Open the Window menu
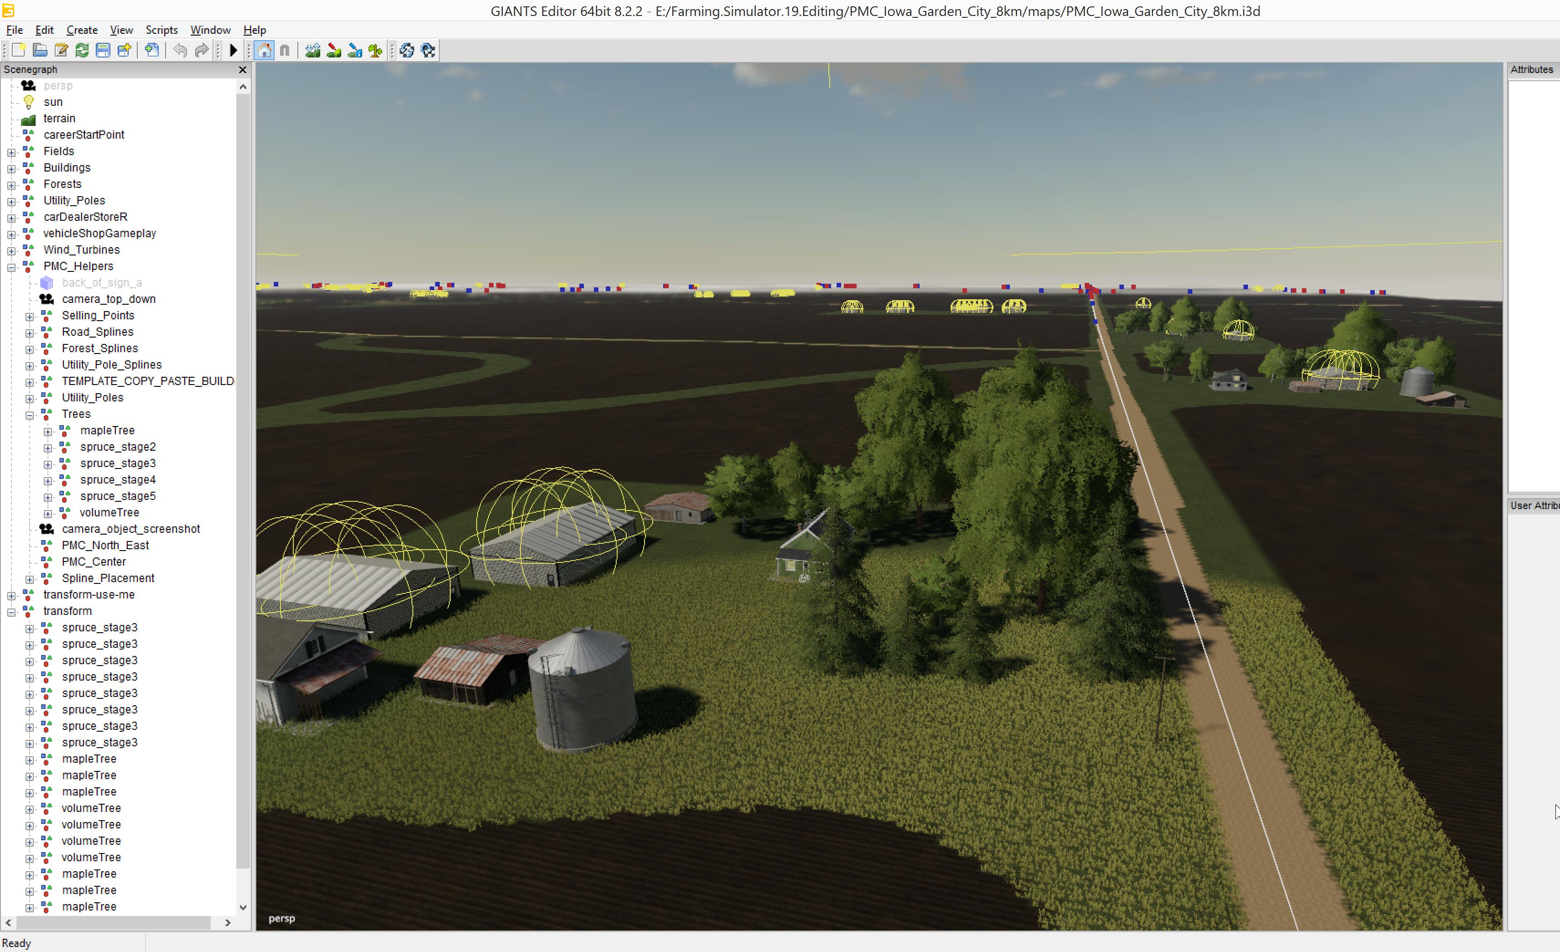Viewport: 1560px width, 952px height. [210, 30]
